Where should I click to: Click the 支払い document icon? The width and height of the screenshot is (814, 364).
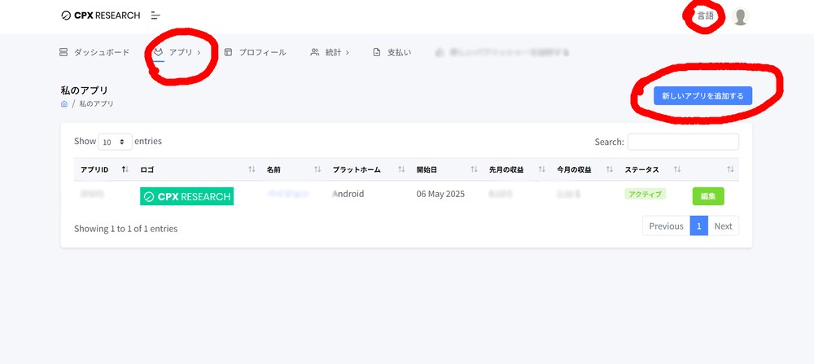(x=377, y=52)
